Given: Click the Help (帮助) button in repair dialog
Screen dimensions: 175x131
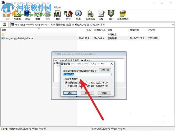Looking at the screenshot, I should [104, 93].
